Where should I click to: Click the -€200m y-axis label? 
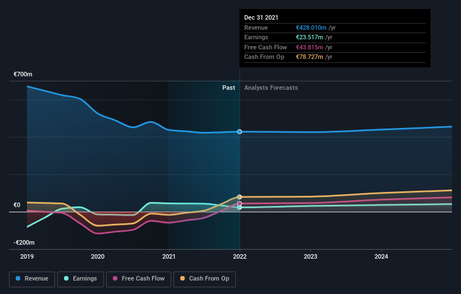point(24,242)
